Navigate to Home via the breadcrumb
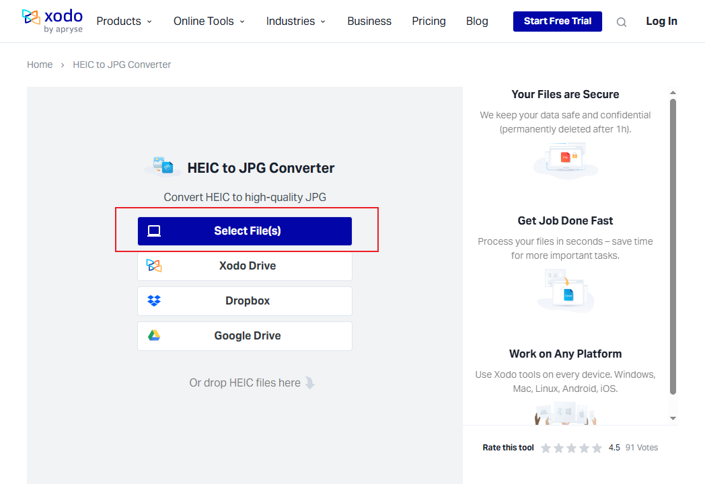This screenshot has height=484, width=705. (x=40, y=64)
